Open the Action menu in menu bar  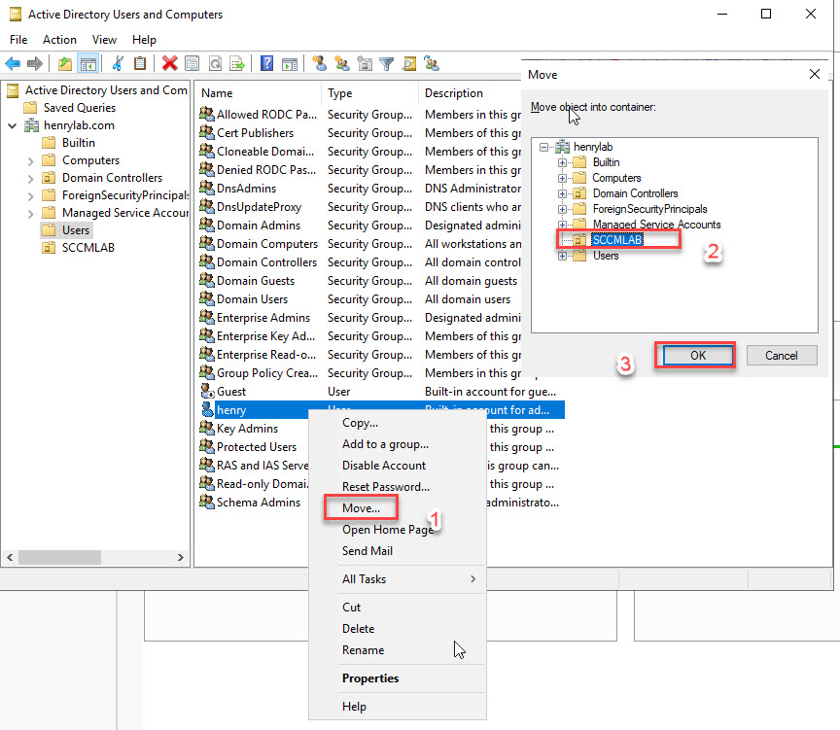tap(59, 40)
